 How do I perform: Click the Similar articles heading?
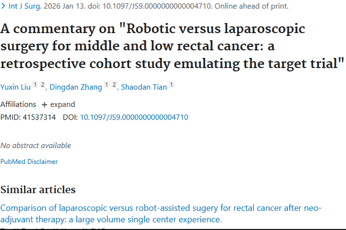(x=38, y=190)
